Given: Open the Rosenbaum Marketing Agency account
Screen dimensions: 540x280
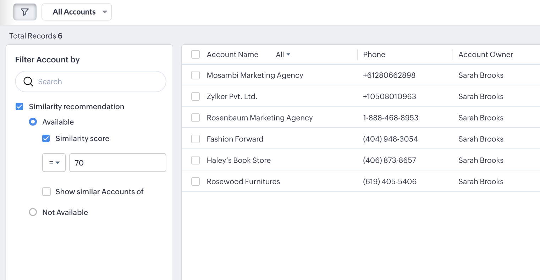Looking at the screenshot, I should (x=260, y=118).
